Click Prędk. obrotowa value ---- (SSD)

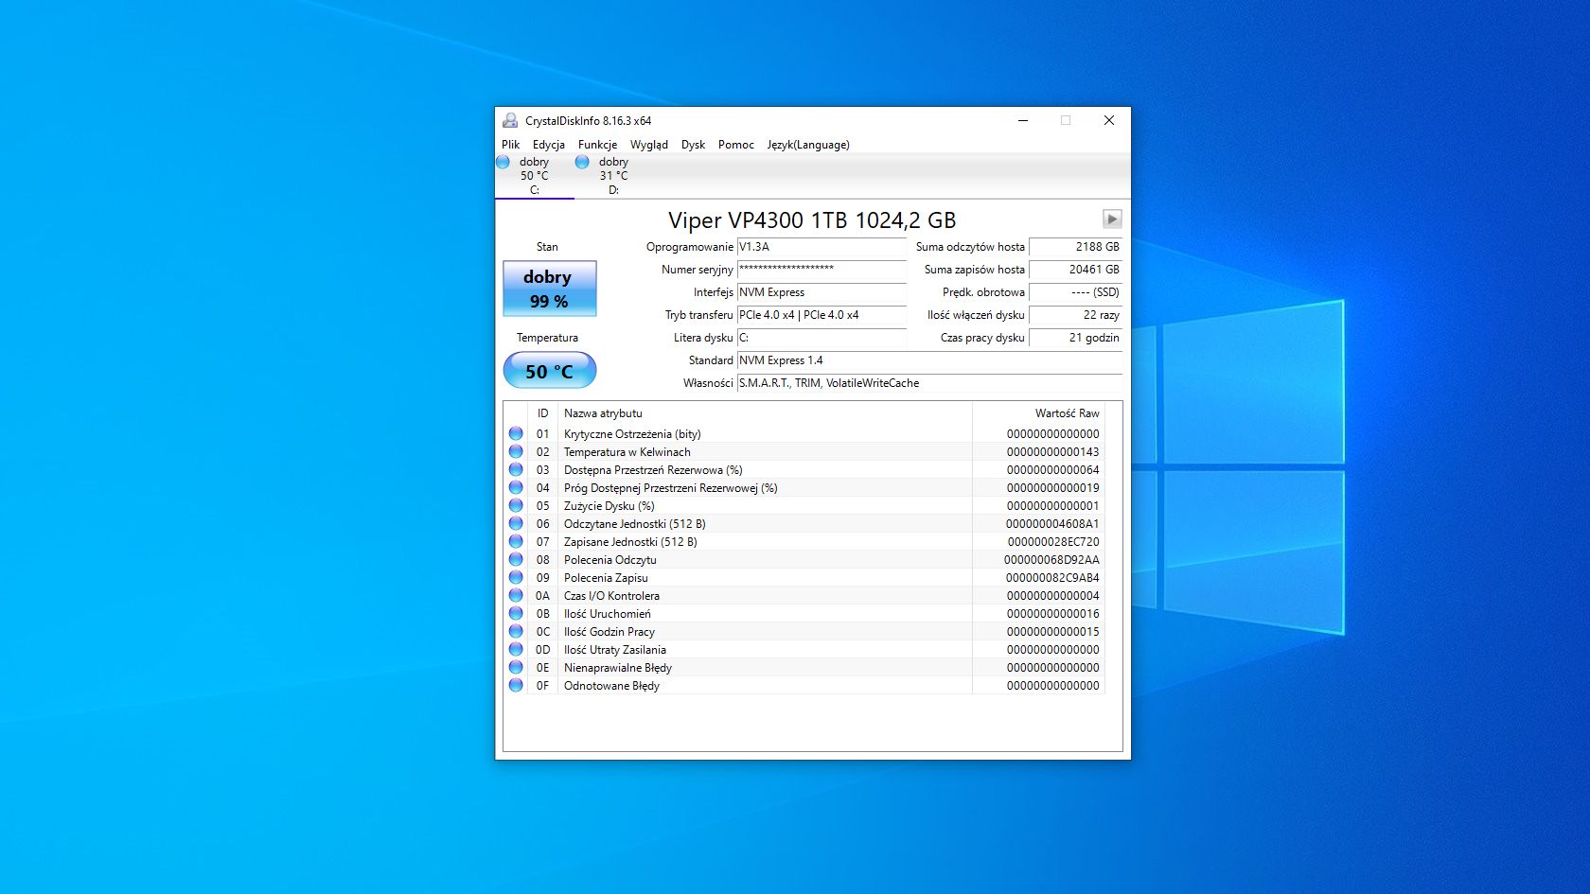(1075, 292)
